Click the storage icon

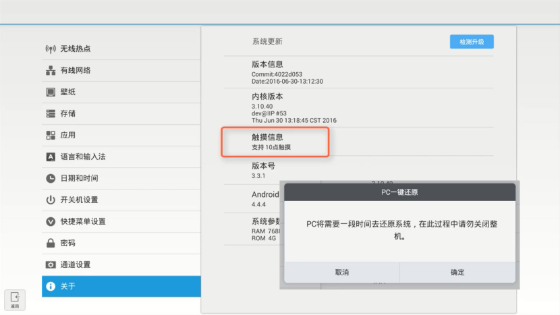(x=51, y=113)
